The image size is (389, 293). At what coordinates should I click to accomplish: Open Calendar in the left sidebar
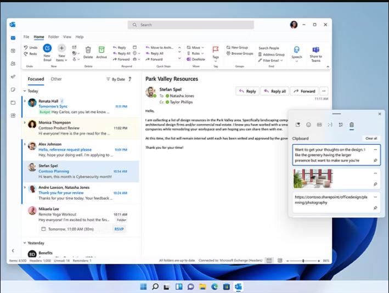coord(13,50)
